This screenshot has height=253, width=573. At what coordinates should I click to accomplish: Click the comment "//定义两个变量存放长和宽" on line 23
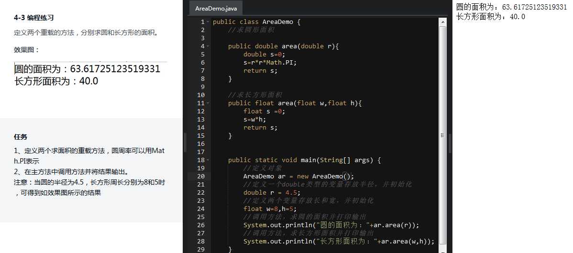(x=309, y=201)
